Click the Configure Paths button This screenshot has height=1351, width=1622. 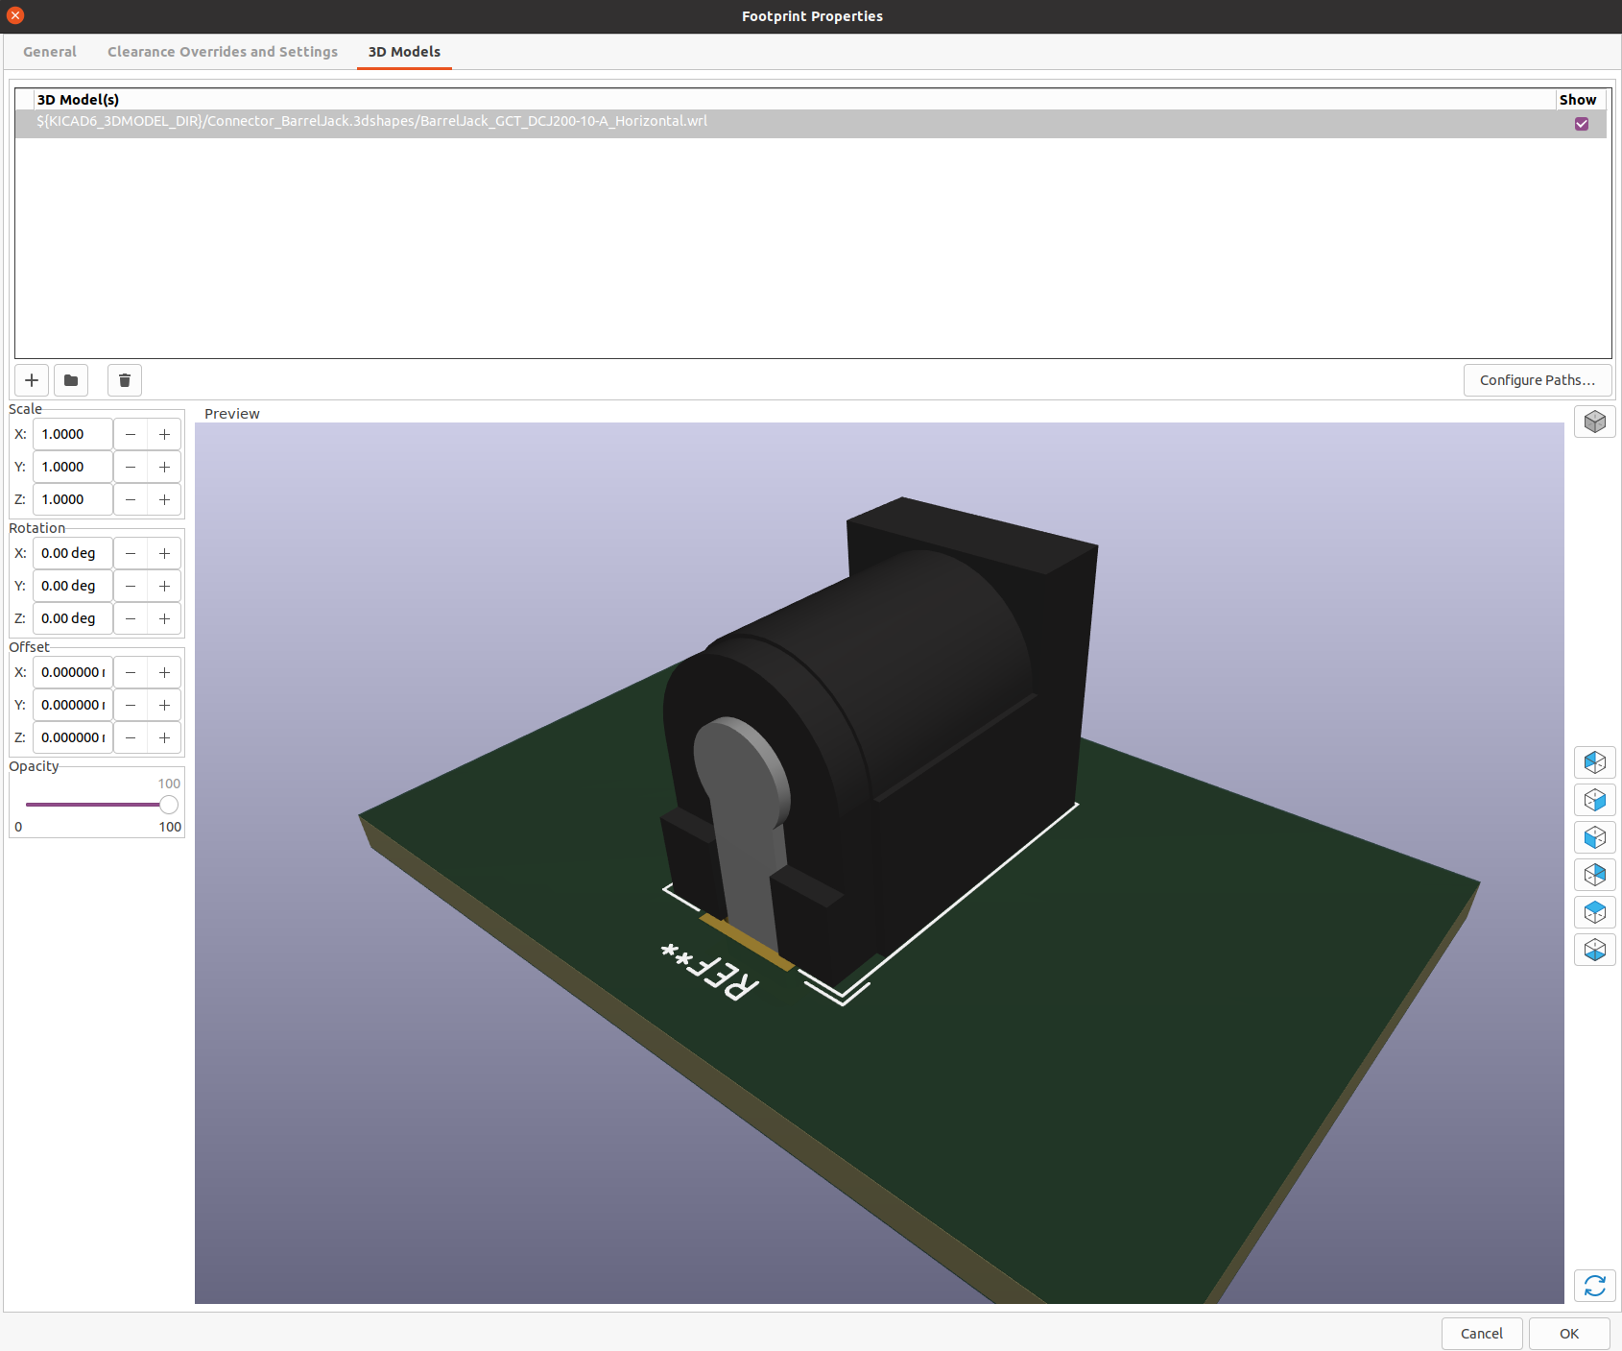click(1537, 380)
